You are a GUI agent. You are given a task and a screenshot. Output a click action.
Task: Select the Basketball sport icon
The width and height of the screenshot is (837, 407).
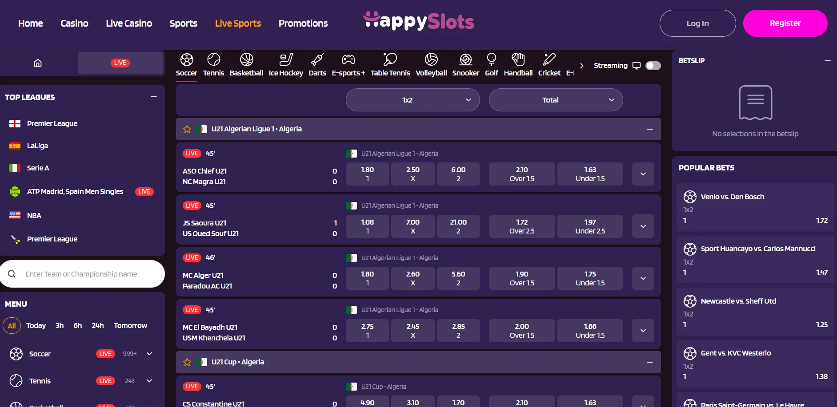point(246,59)
